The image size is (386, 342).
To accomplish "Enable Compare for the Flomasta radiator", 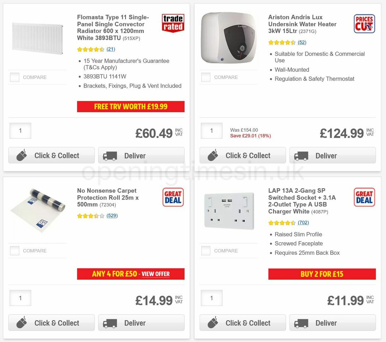I will (x=14, y=77).
